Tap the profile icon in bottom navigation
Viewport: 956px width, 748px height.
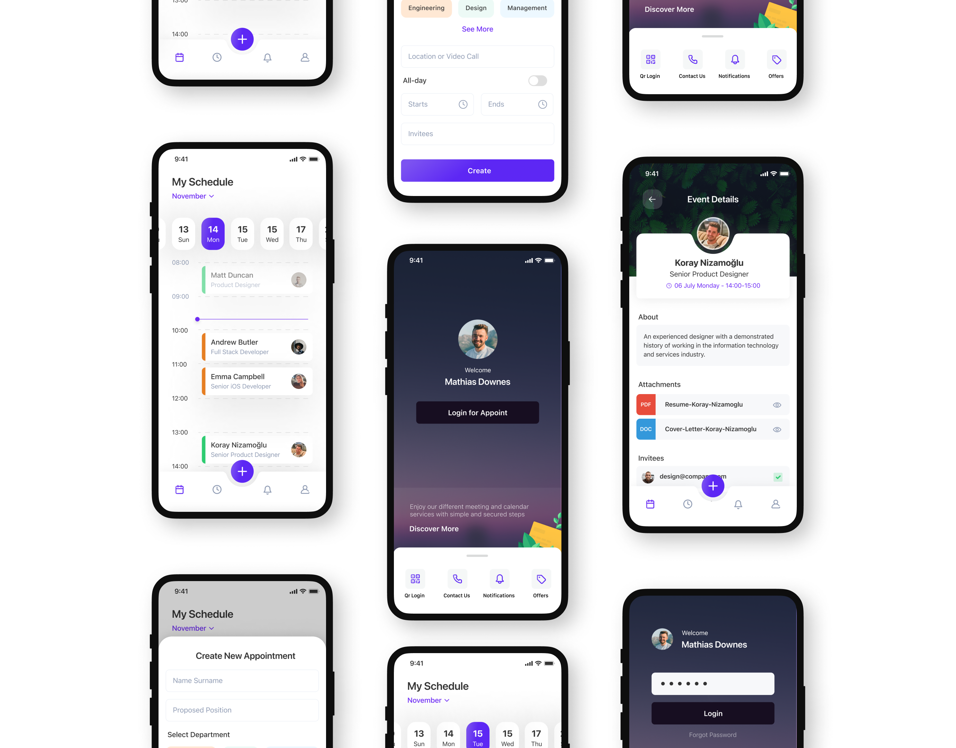(304, 490)
